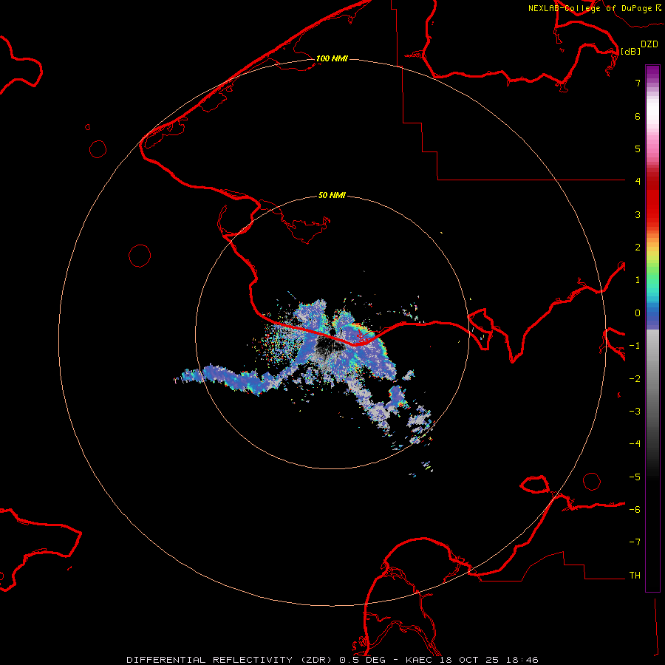Click the -6 dB value on color scale
The height and width of the screenshot is (665, 665).
pos(635,510)
